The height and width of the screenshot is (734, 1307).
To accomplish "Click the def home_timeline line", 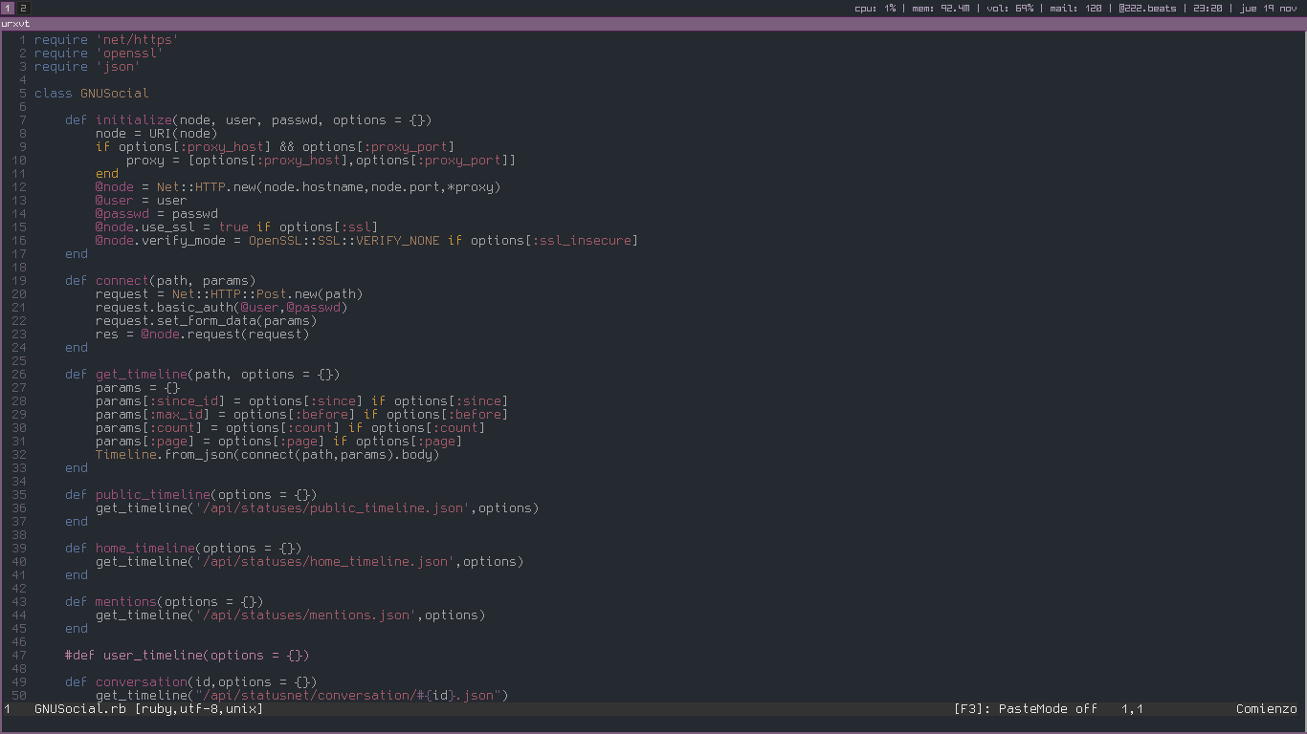I will coord(183,548).
